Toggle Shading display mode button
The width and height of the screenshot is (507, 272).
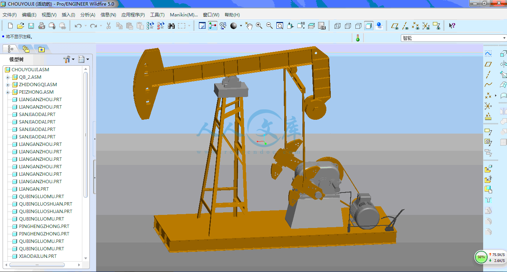tap(369, 26)
